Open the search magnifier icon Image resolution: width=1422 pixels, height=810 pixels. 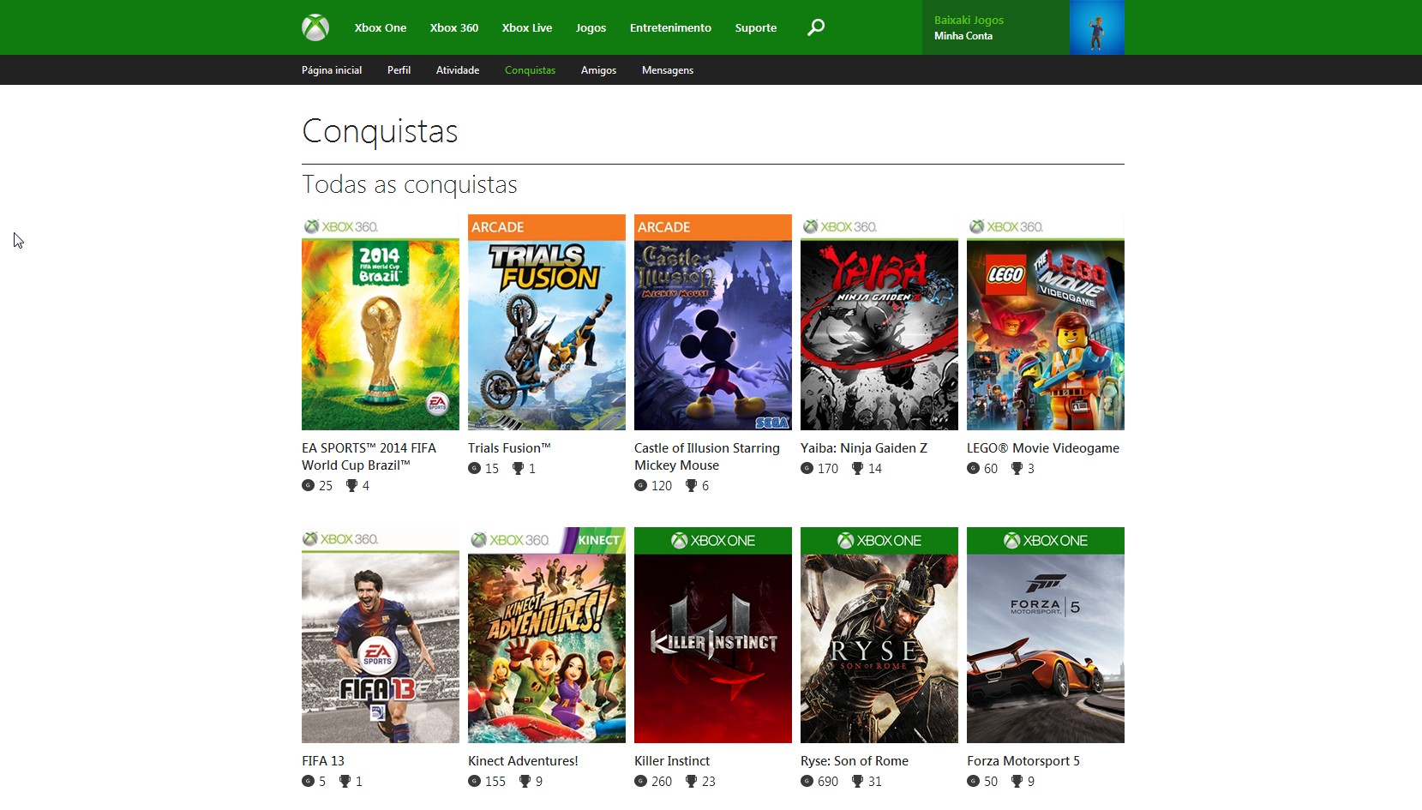point(816,27)
